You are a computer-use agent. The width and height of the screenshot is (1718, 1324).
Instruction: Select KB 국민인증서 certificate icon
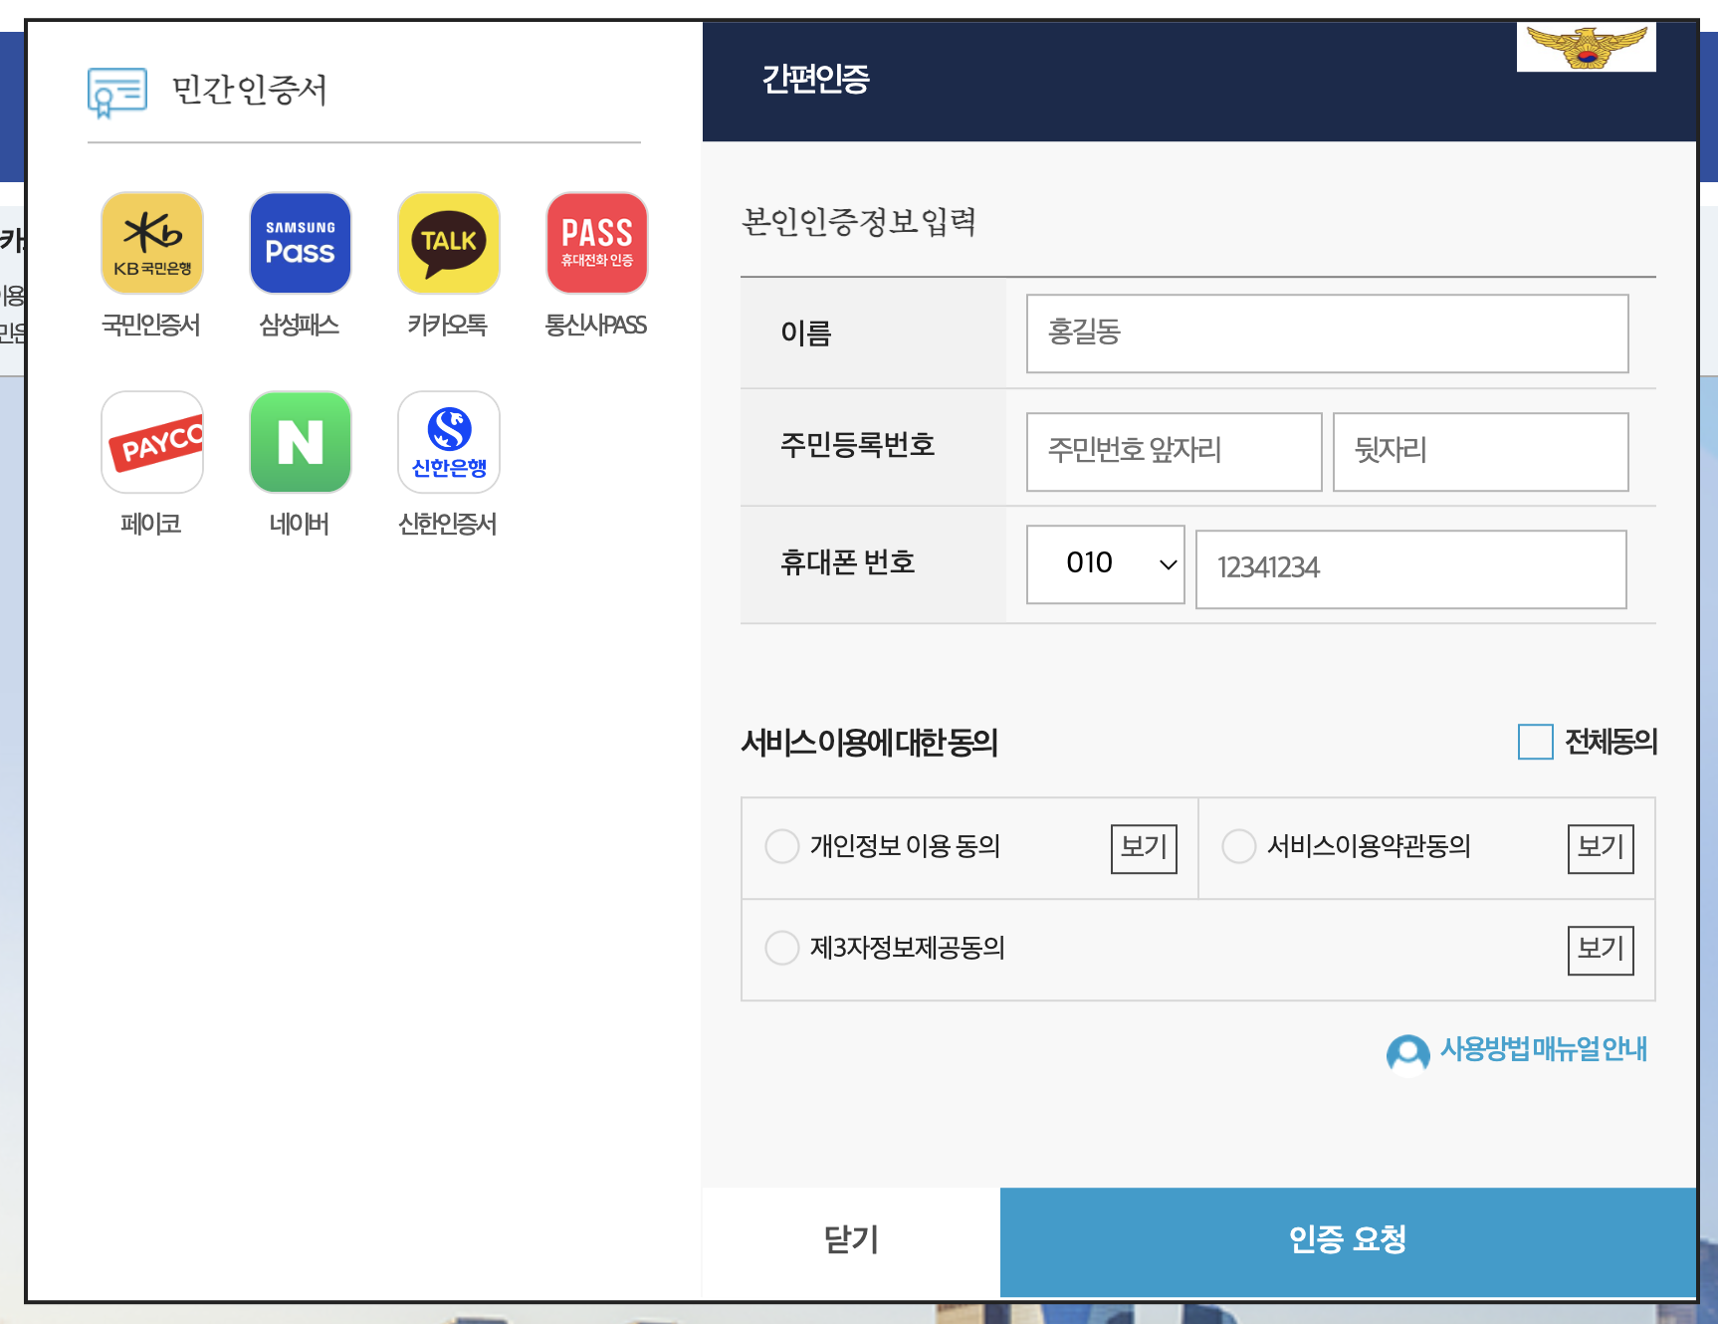152,243
